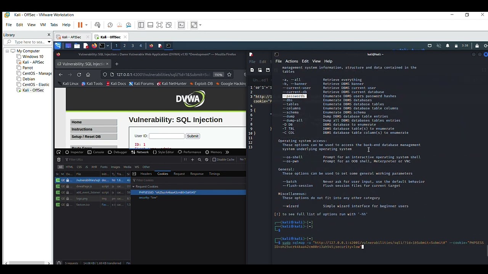Screen dimensions: 488x274
Task: Close the Kali - OffSec VM tab
Action: click(125, 37)
